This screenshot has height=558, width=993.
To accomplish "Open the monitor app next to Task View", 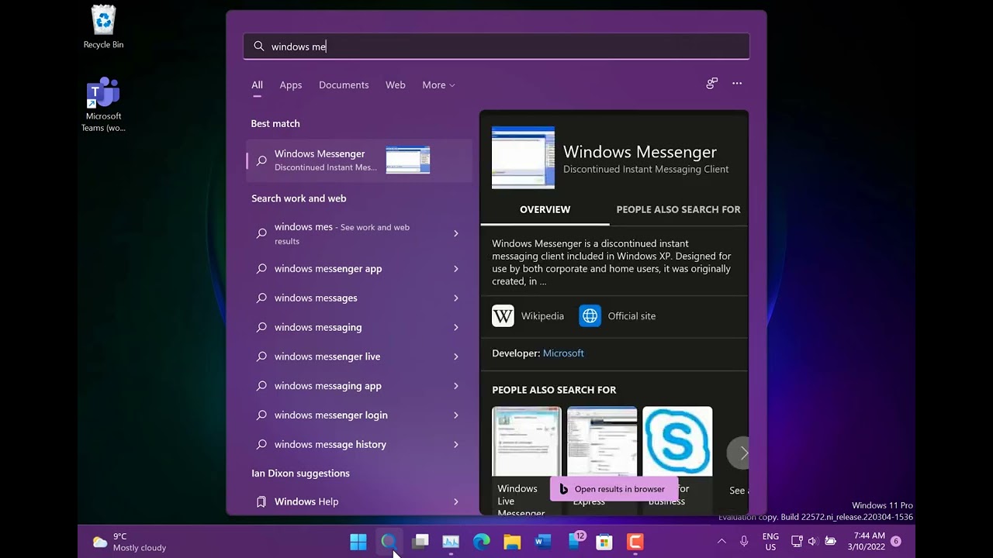I will 451,542.
